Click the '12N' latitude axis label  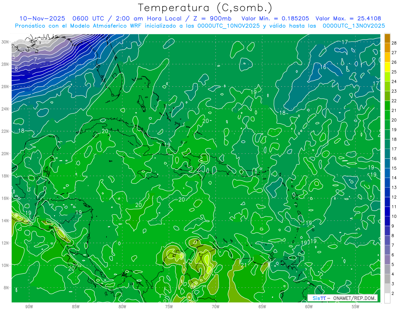click(5, 243)
